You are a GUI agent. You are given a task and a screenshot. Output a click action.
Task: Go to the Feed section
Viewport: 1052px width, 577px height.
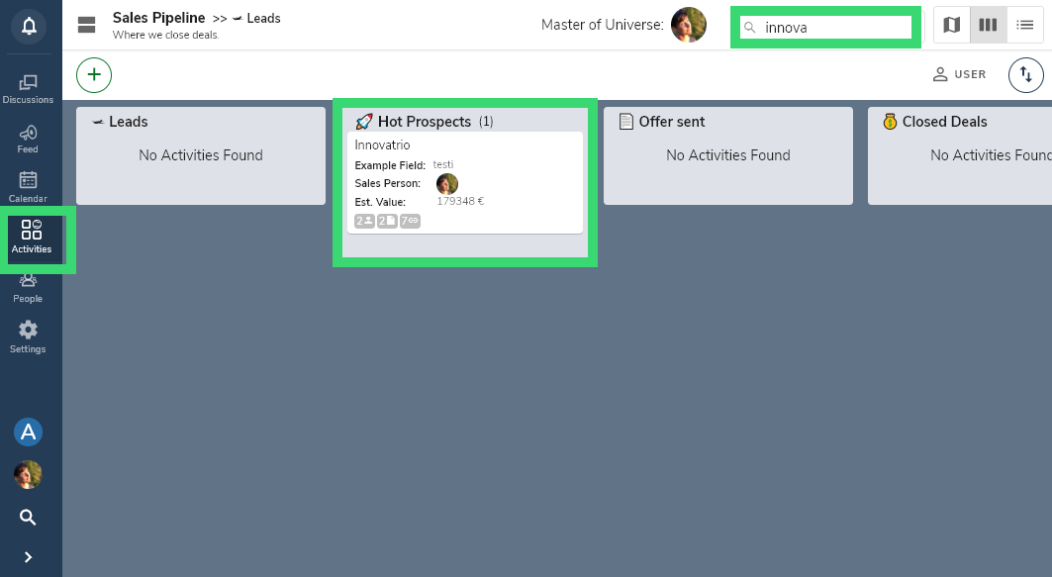click(x=28, y=139)
